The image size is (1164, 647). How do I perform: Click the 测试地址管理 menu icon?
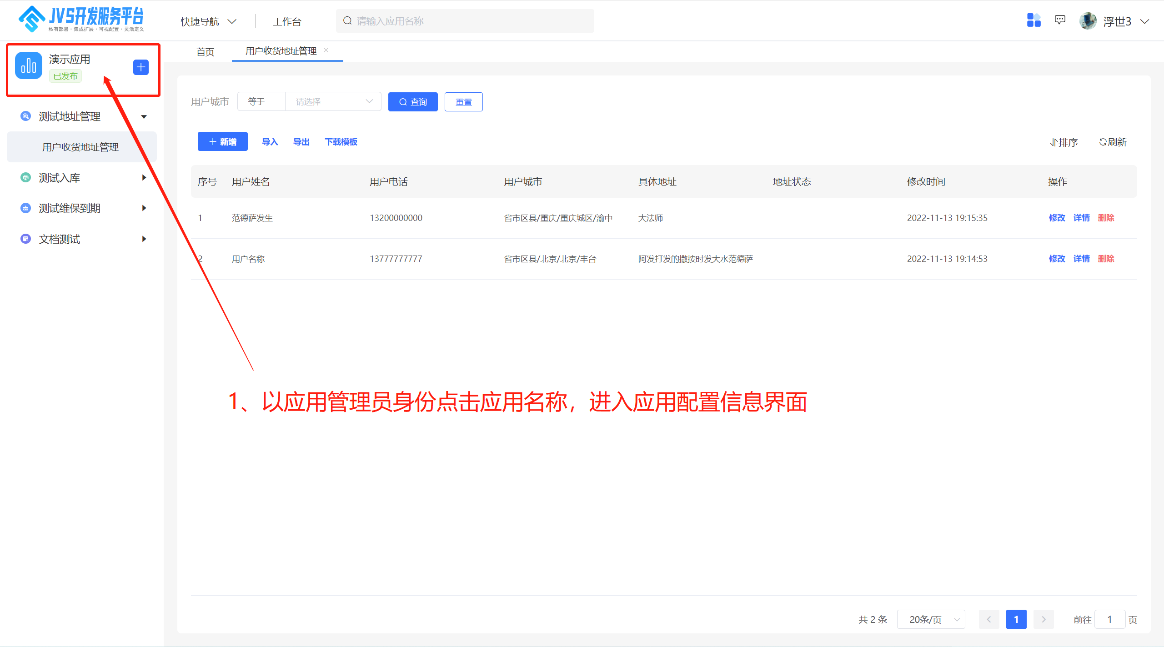coord(26,116)
